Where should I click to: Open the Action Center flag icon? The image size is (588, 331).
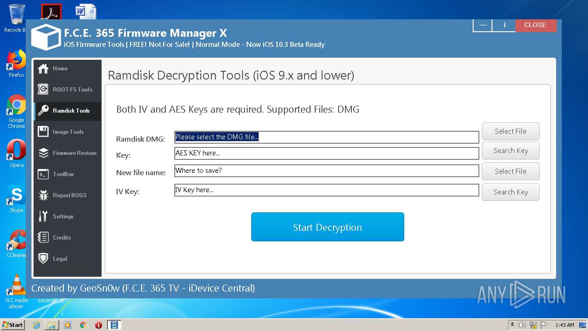click(x=544, y=325)
